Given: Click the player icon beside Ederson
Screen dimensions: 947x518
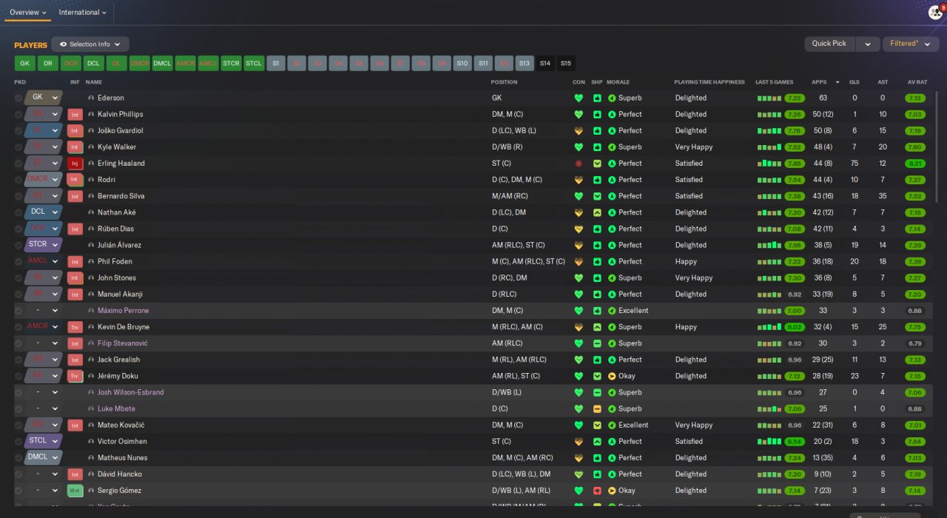Looking at the screenshot, I should 91,98.
